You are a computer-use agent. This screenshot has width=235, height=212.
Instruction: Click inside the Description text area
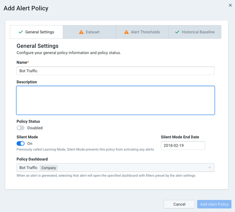115,100
